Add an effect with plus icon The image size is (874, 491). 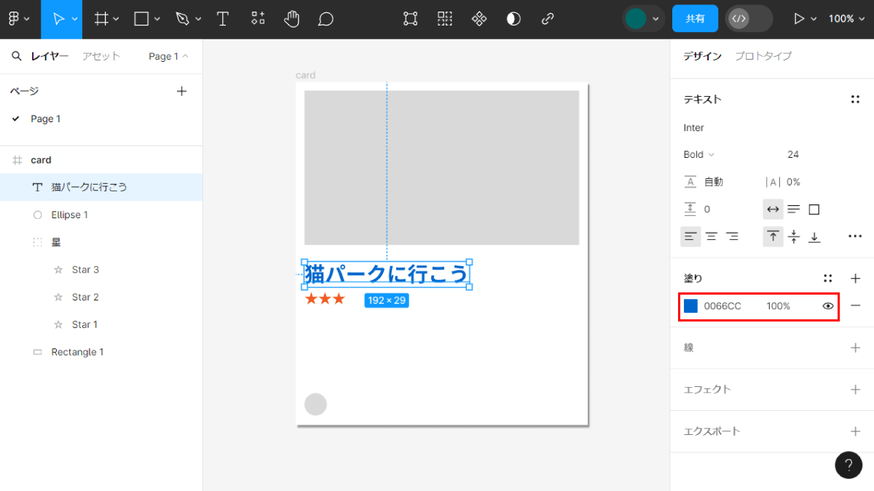(855, 389)
